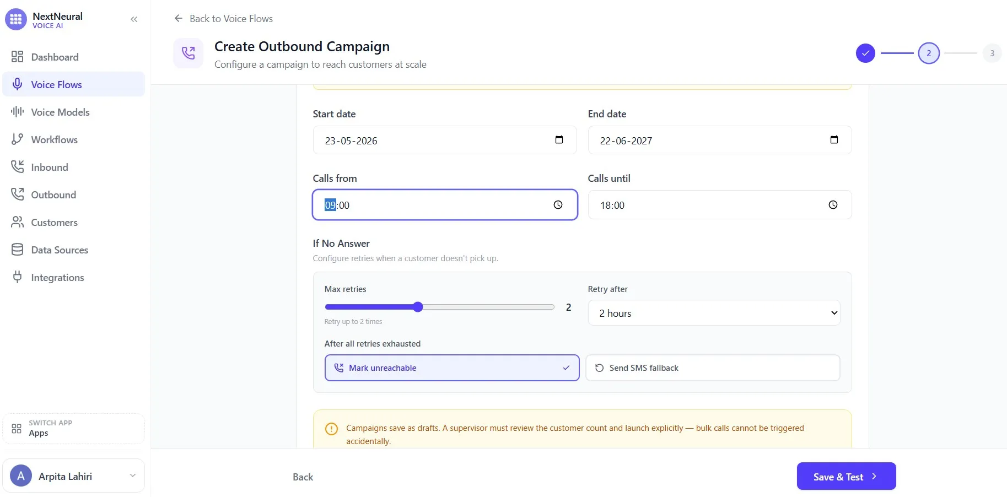Click the Inbound phone icon
Image resolution: width=1007 pixels, height=497 pixels.
pyautogui.click(x=17, y=167)
